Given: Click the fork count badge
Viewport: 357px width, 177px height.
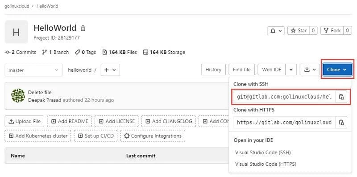Looking at the screenshot, I should 348,30.
